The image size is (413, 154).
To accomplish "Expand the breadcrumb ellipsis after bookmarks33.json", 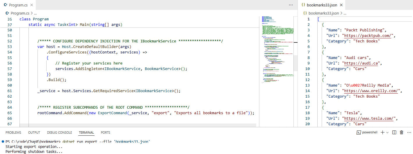I will 345,13.
